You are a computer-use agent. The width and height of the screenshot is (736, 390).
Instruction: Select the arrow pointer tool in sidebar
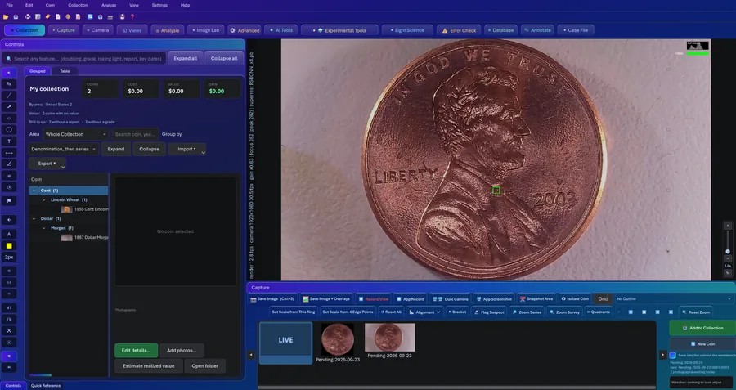pyautogui.click(x=9, y=73)
